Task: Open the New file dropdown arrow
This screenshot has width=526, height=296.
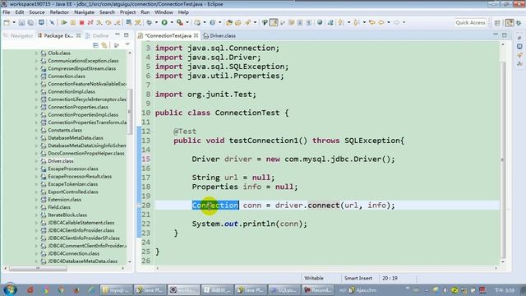Action: (x=14, y=22)
